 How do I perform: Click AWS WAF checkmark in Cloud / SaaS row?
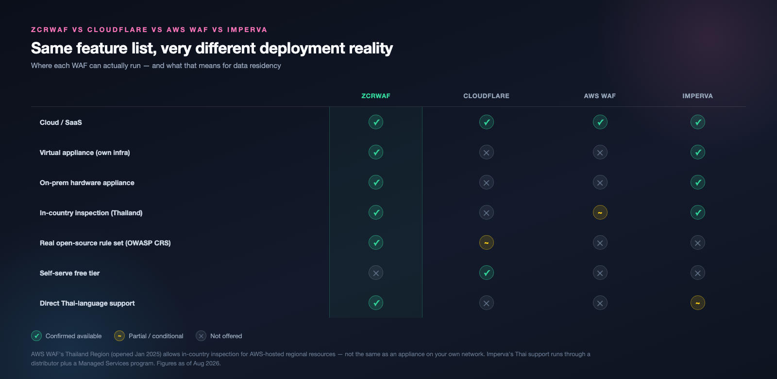[x=600, y=122]
